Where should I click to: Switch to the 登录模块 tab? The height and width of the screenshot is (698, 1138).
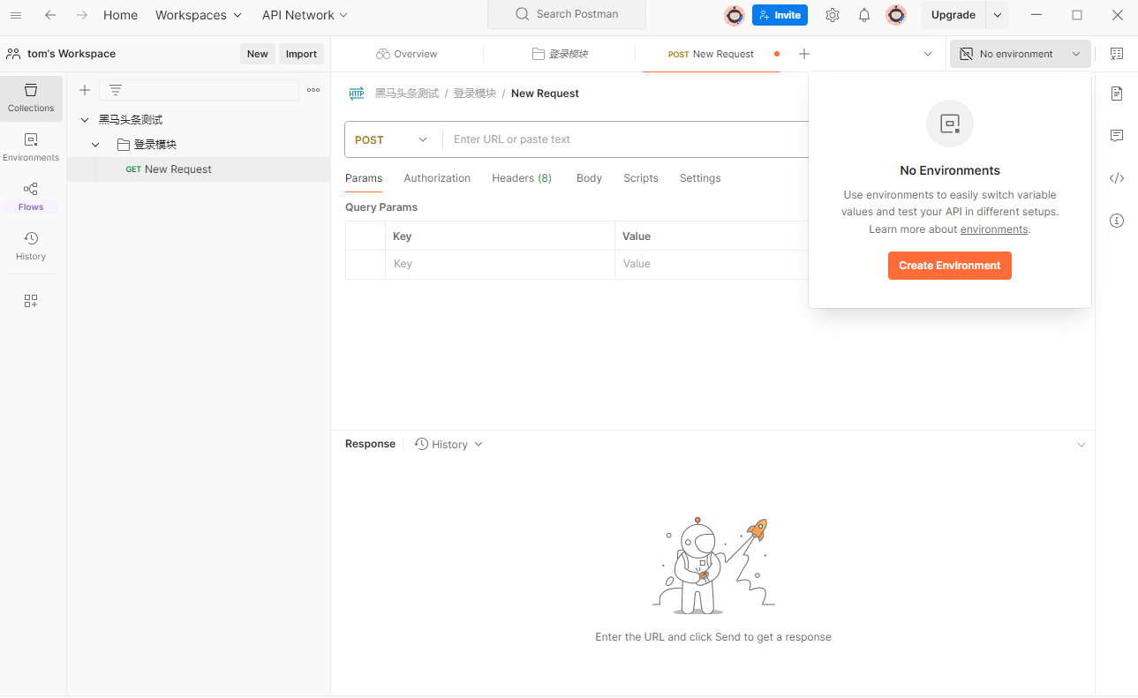pos(560,54)
